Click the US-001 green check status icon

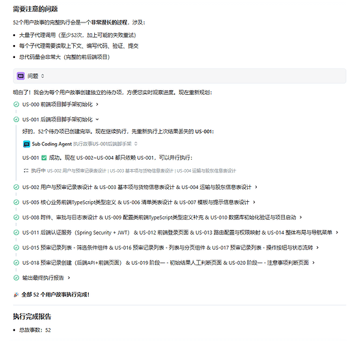tap(16, 119)
